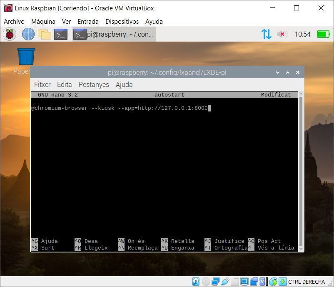Click the VirtualBox CPU virtualization chip icon

click(x=263, y=282)
